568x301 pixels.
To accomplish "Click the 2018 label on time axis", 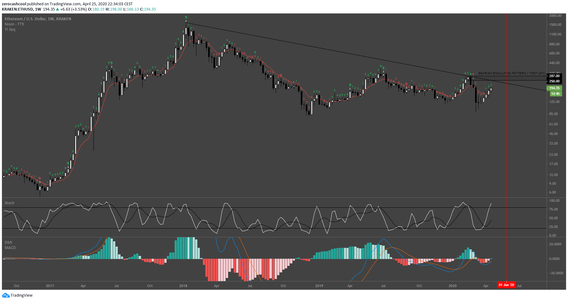I will 183,286.
